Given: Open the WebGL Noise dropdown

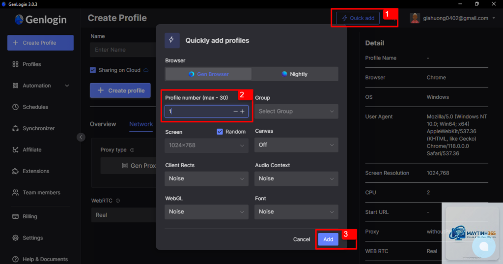Looking at the screenshot, I should (206, 212).
